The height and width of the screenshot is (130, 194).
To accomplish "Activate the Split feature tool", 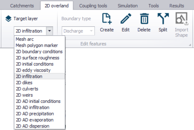I will coord(163,19).
